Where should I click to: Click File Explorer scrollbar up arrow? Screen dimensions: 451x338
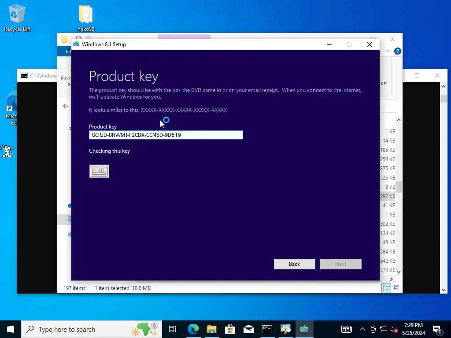tap(399, 120)
